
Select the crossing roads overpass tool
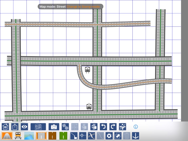[91, 136]
